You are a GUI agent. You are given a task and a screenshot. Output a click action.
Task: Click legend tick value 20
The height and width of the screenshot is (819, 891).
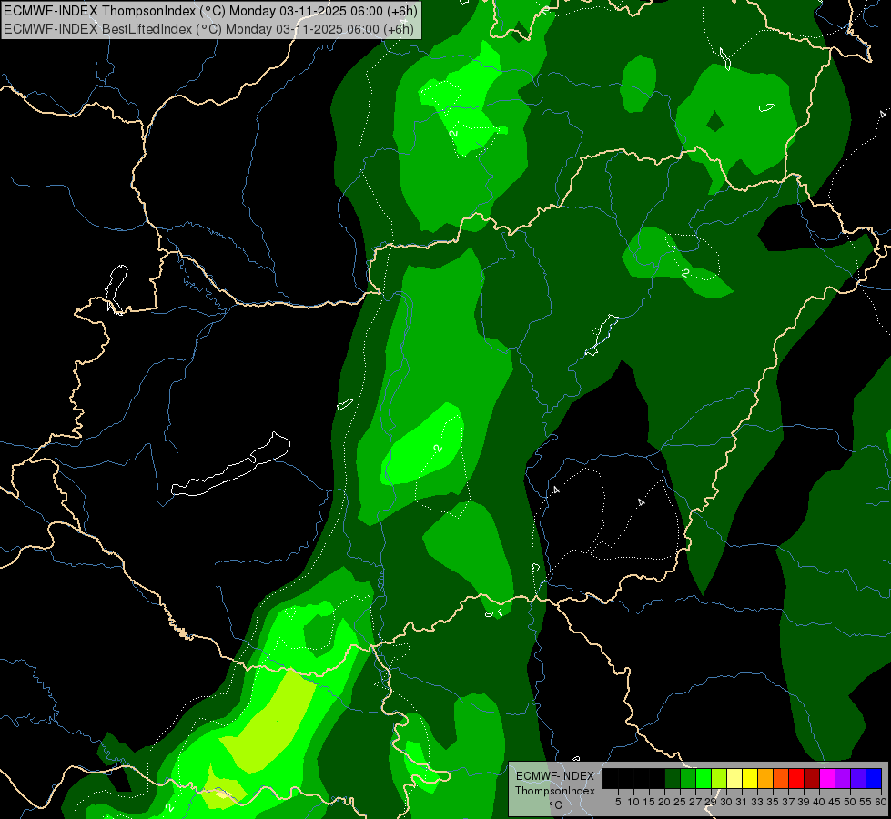[664, 802]
